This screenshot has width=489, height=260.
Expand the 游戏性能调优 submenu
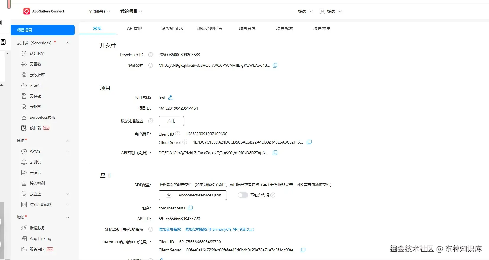[x=67, y=204]
